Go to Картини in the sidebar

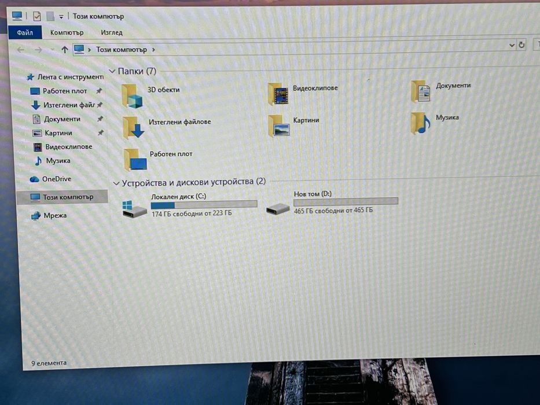[x=52, y=133]
